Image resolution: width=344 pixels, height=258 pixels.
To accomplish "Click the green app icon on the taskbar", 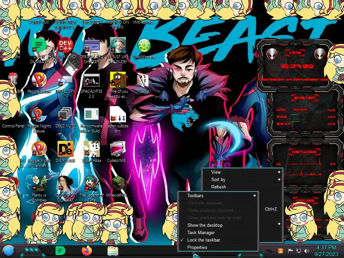I will click(60, 251).
